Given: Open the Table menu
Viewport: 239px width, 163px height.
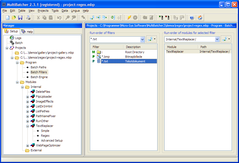Looking at the screenshot, I should point(22,11).
